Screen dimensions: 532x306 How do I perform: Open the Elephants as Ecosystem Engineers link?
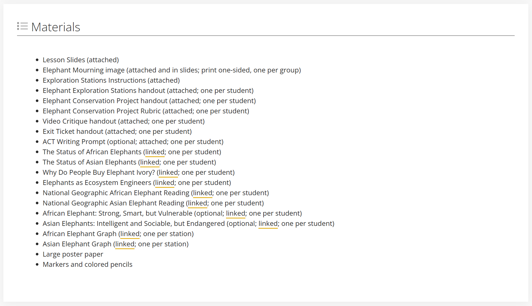(x=165, y=183)
